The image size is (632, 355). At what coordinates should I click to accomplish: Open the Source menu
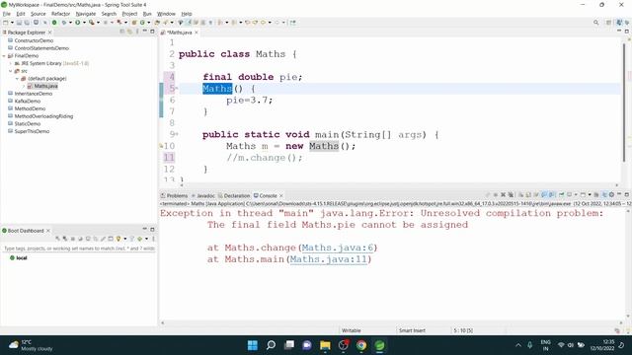(x=38, y=14)
